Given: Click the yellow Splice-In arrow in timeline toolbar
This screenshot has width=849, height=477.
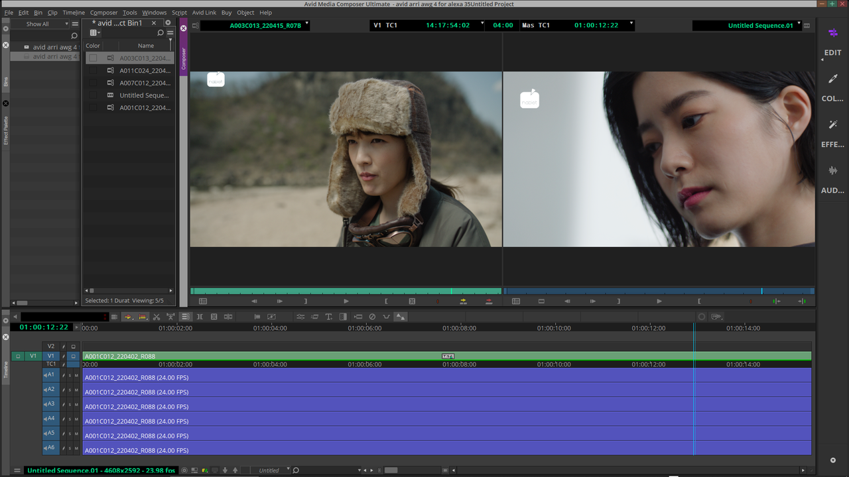Looking at the screenshot, I should 129,317.
